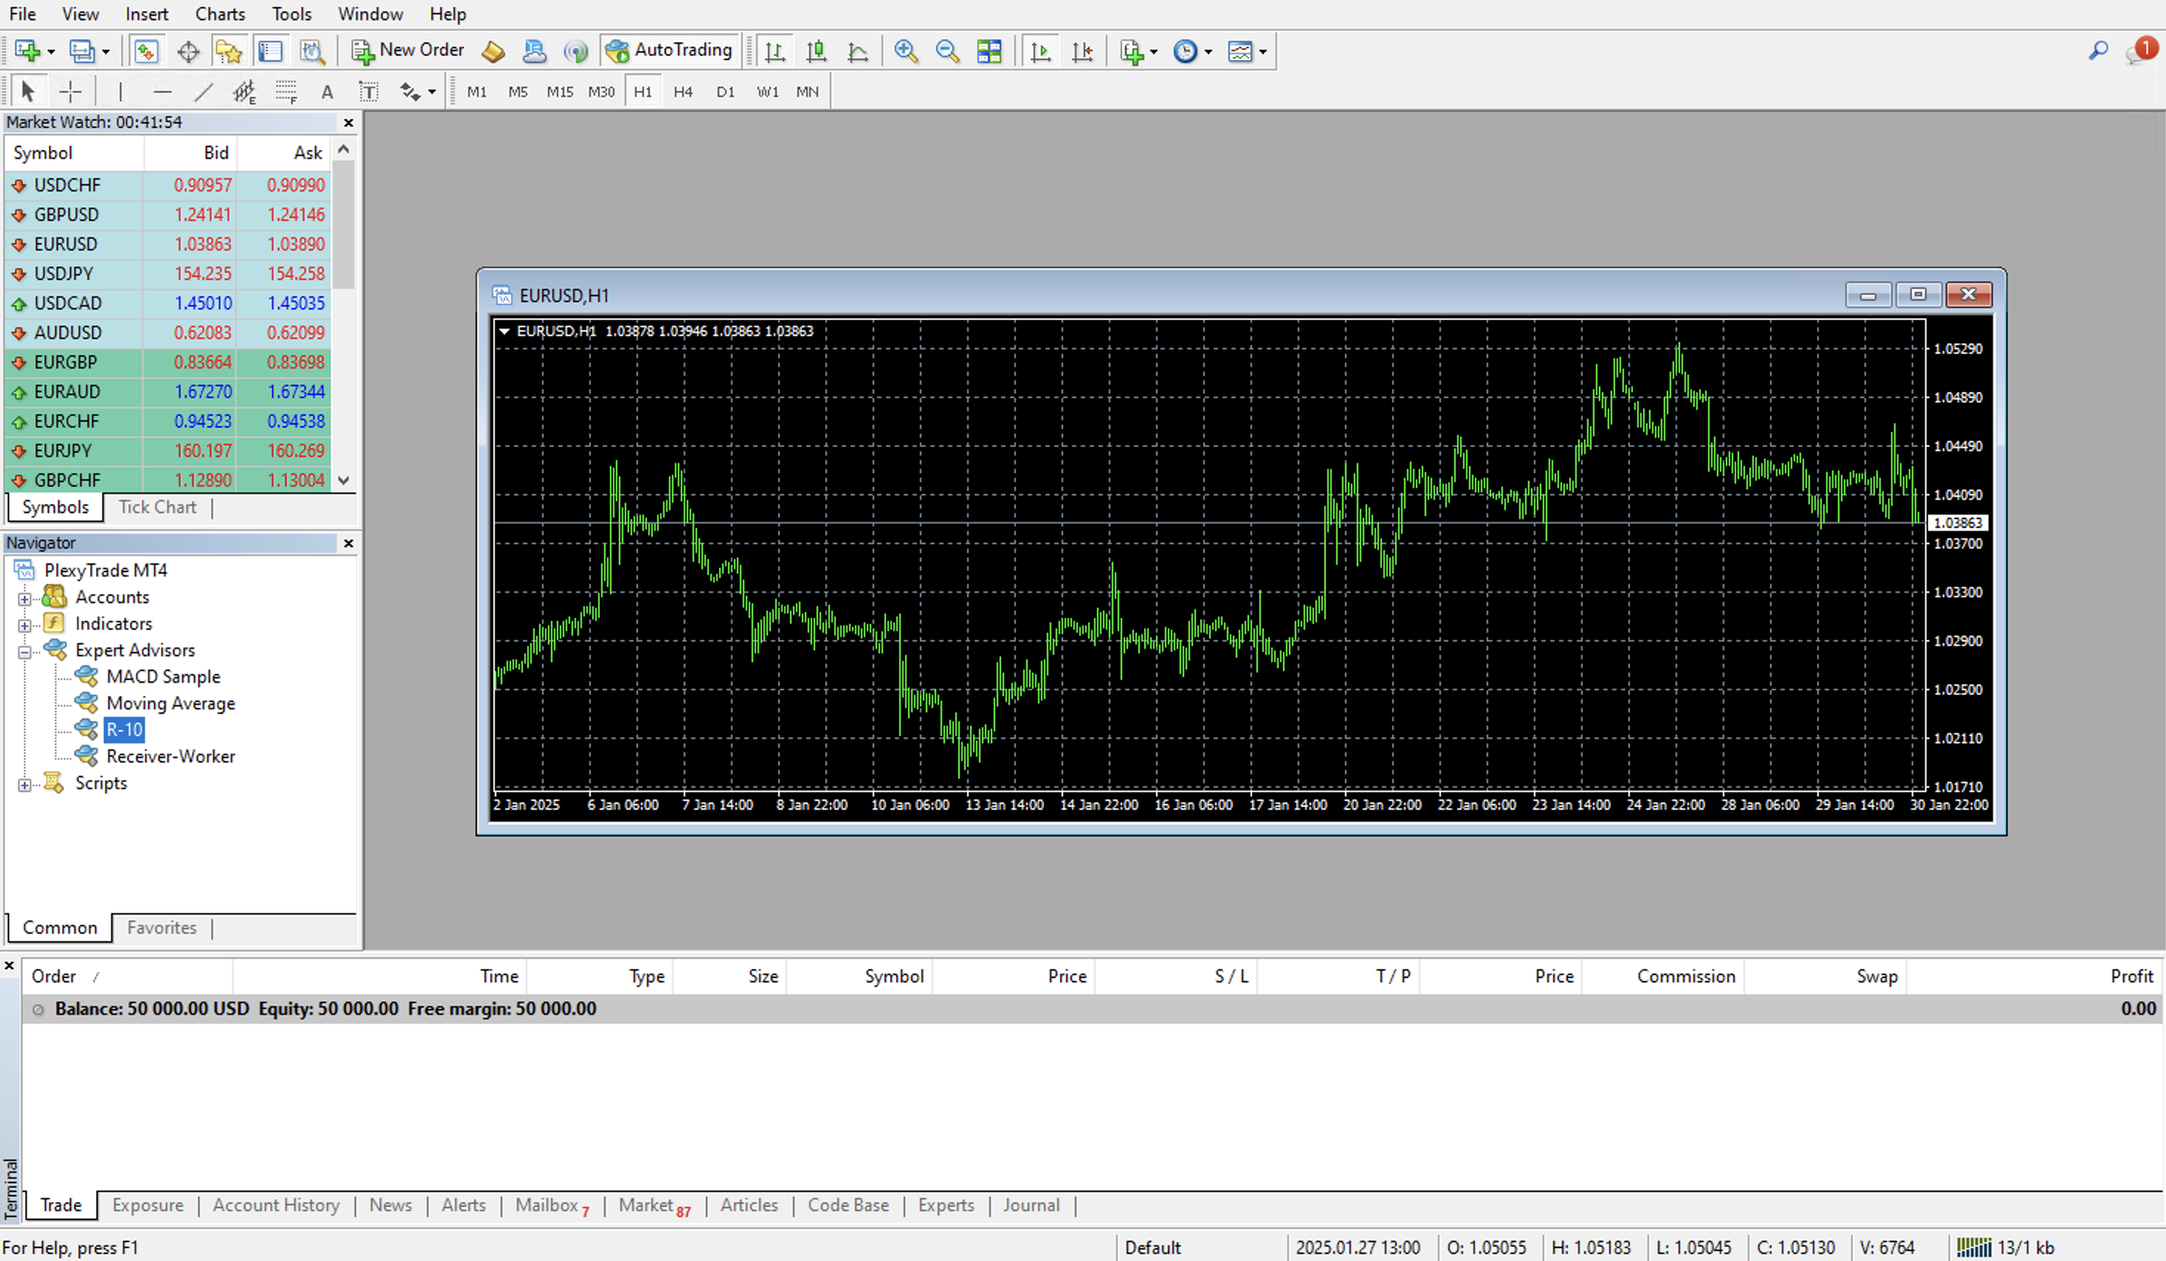This screenshot has width=2166, height=1261.
Task: Click the Signals radio-wave icon
Action: point(575,52)
